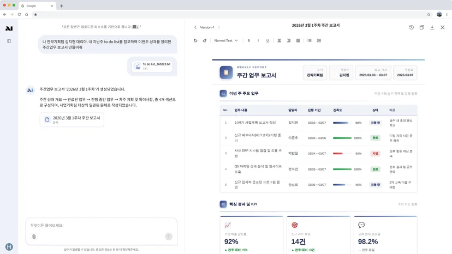This screenshot has width=452, height=254.
Task: Open the To do list_260223.txt attachment
Action: click(x=152, y=66)
